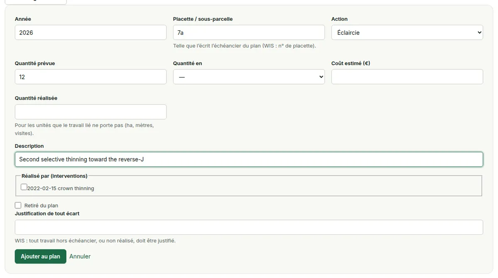
Task: Click the WIS travail hors échéancier note
Action: (95, 241)
